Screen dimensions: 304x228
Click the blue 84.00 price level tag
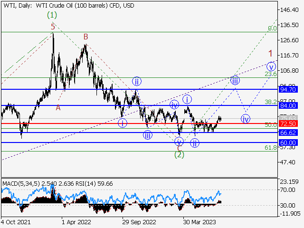288,105
